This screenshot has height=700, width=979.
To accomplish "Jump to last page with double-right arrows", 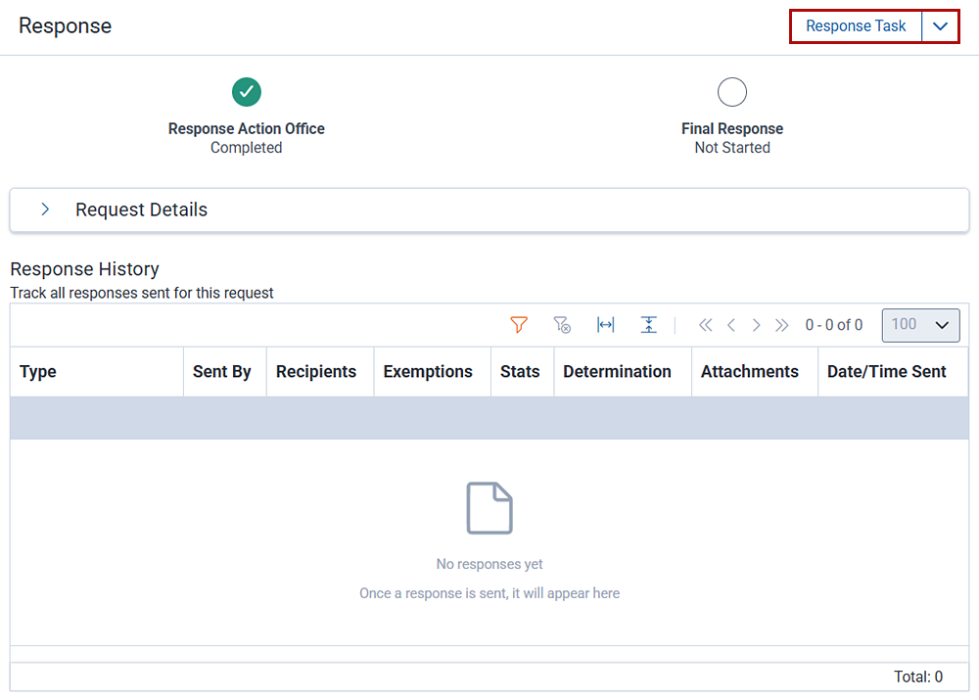I will 781,325.
